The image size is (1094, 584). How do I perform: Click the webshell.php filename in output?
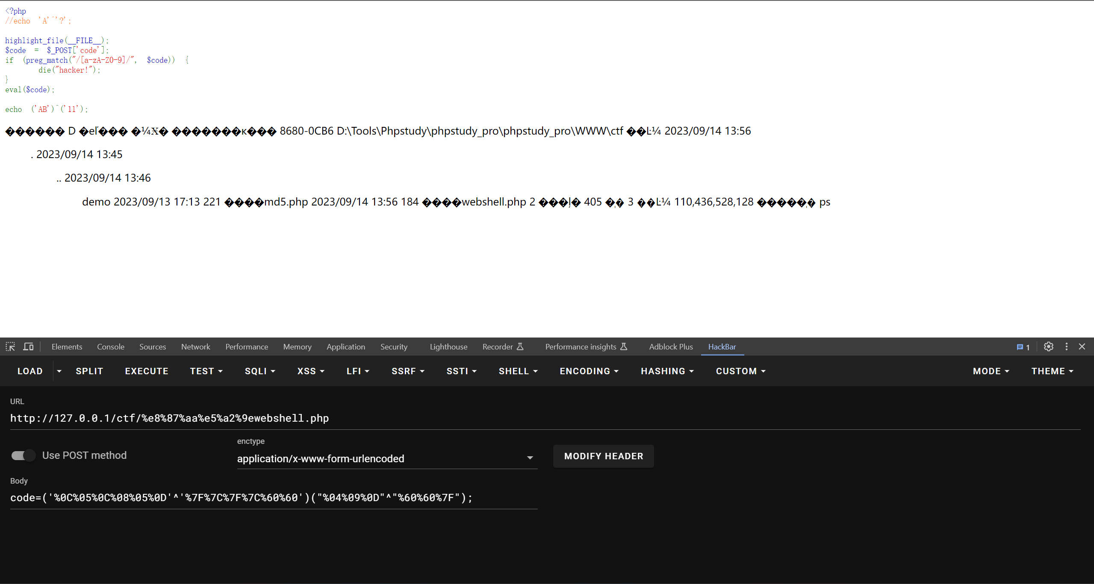(494, 202)
